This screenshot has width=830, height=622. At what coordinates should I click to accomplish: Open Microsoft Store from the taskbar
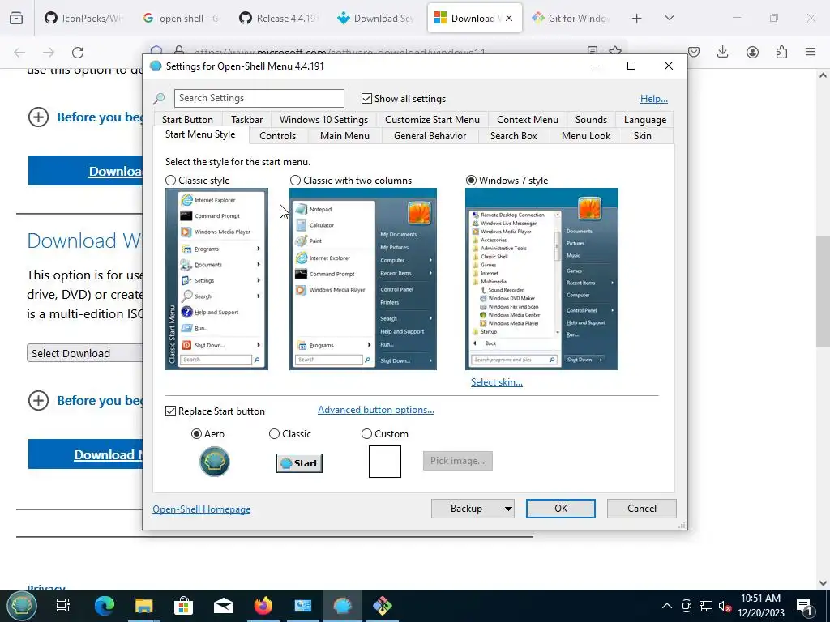tap(184, 606)
